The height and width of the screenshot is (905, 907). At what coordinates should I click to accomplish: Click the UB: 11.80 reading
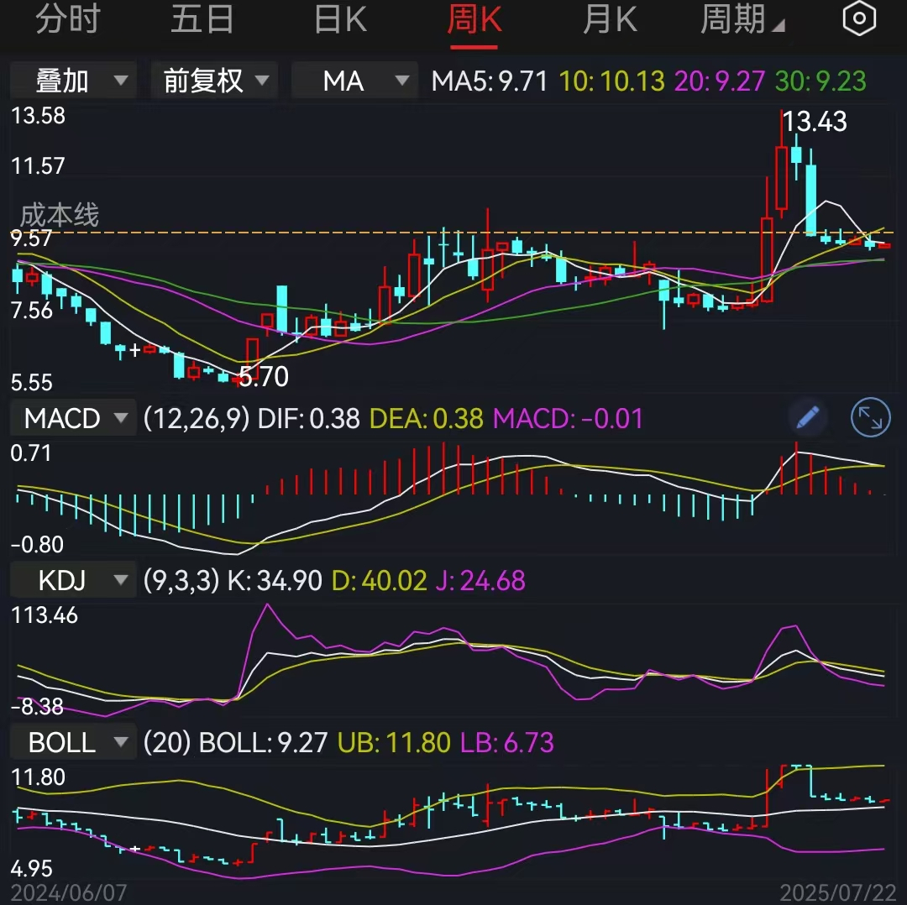tap(394, 742)
